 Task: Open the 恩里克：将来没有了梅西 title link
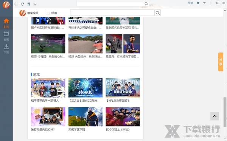point(123,57)
